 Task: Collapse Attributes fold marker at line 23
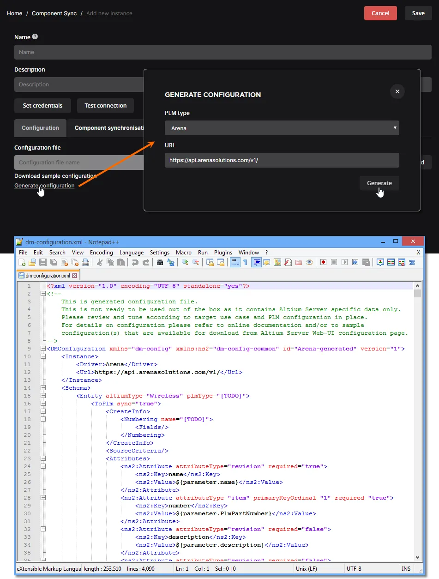click(43, 458)
